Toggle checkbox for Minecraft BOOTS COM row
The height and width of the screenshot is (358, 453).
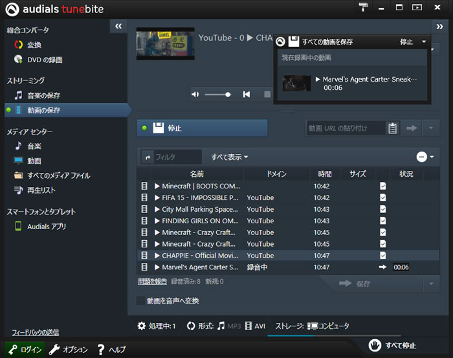[383, 186]
